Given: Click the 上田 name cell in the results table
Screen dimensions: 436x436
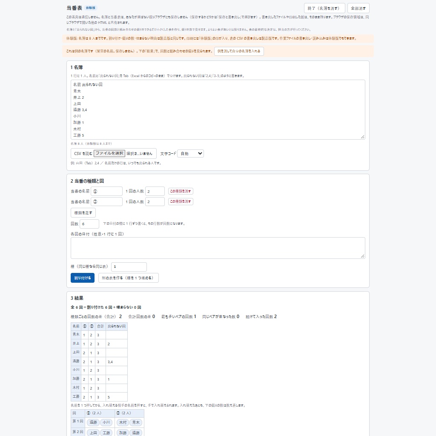Looking at the screenshot, I should click(76, 352).
